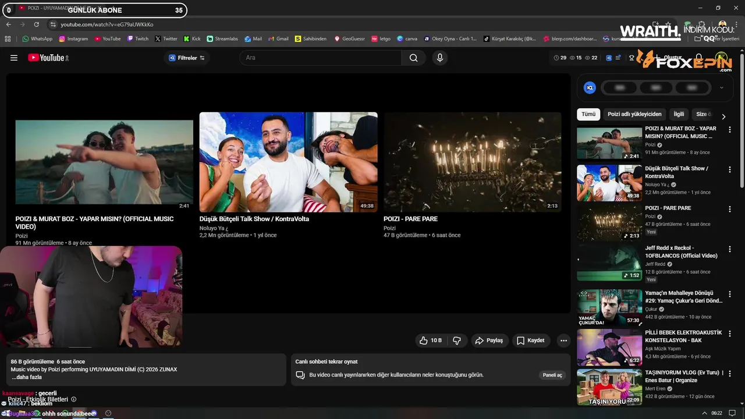Screen dimensions: 745x419
Task: Open the WhatsApp bookmark
Action: point(37,39)
